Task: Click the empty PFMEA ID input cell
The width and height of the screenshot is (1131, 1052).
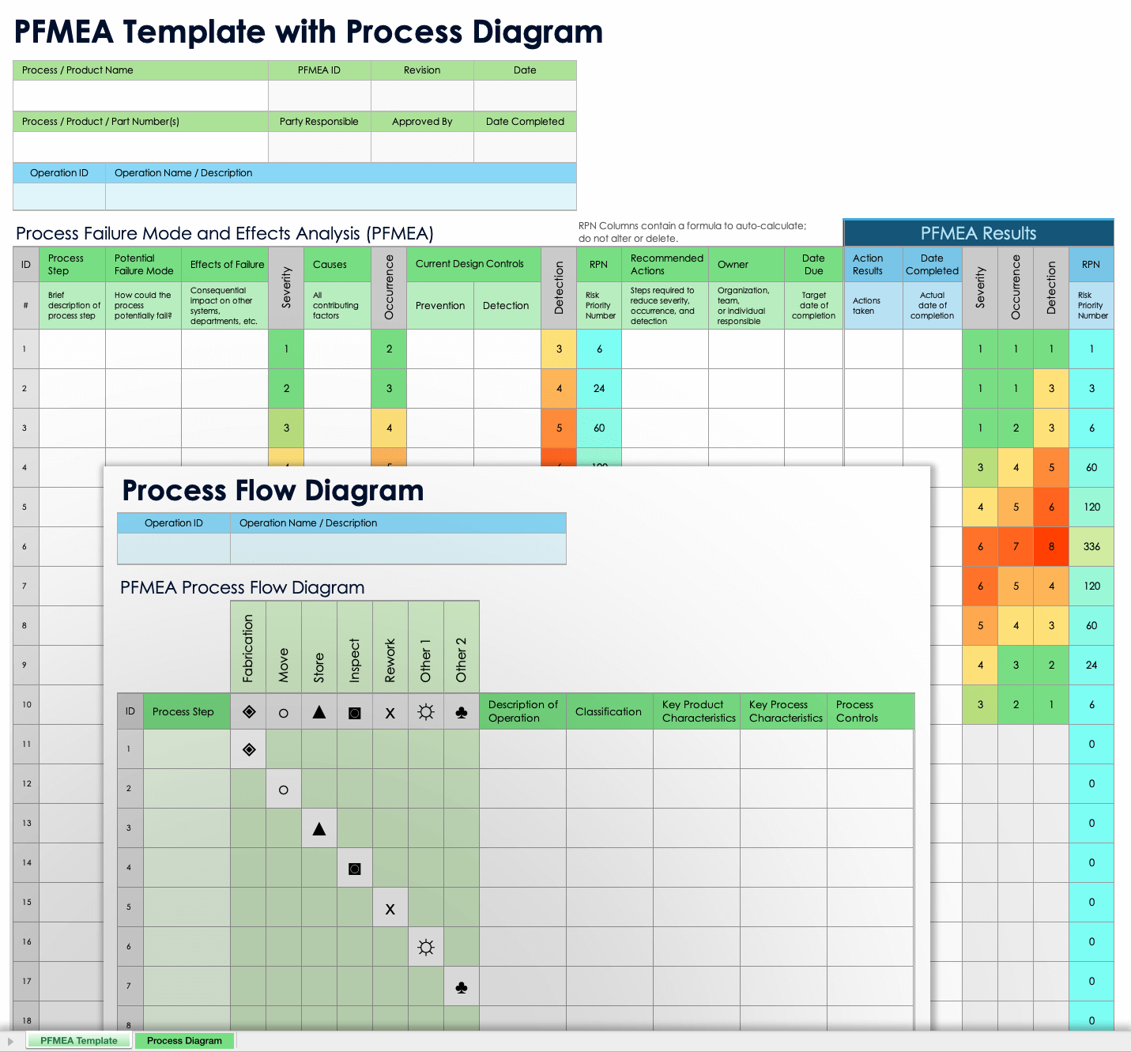Action: coord(319,96)
